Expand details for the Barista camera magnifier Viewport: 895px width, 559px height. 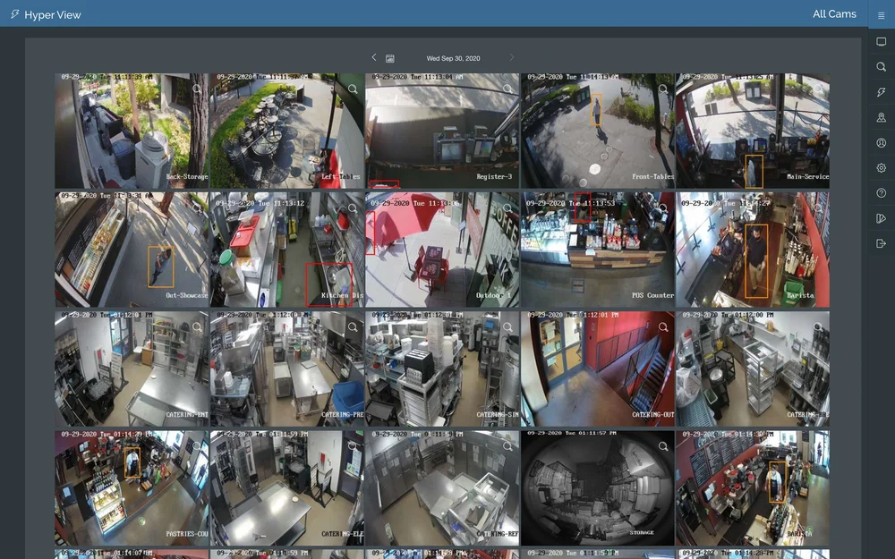pyautogui.click(x=818, y=208)
